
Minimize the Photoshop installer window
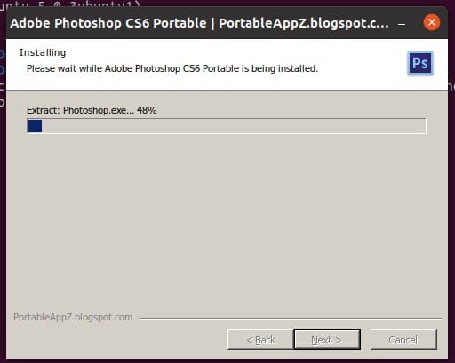click(x=402, y=24)
